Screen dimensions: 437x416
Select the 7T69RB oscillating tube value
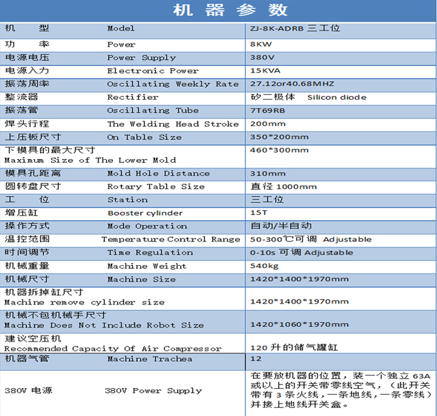click(x=268, y=111)
